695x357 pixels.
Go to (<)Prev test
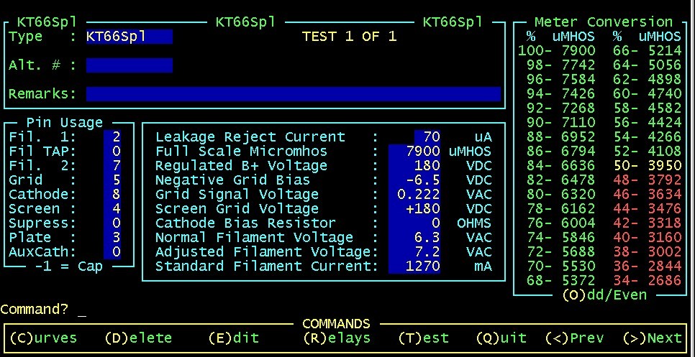[x=574, y=338]
